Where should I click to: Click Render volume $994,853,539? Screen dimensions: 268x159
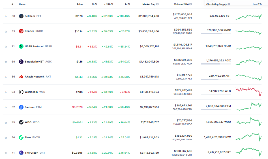[x=183, y=30]
